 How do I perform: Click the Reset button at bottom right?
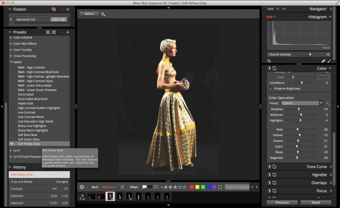tap(315, 202)
